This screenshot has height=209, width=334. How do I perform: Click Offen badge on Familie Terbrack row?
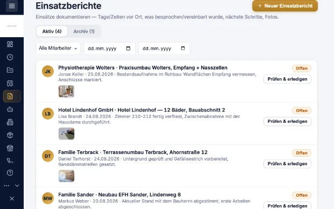pos(302,153)
